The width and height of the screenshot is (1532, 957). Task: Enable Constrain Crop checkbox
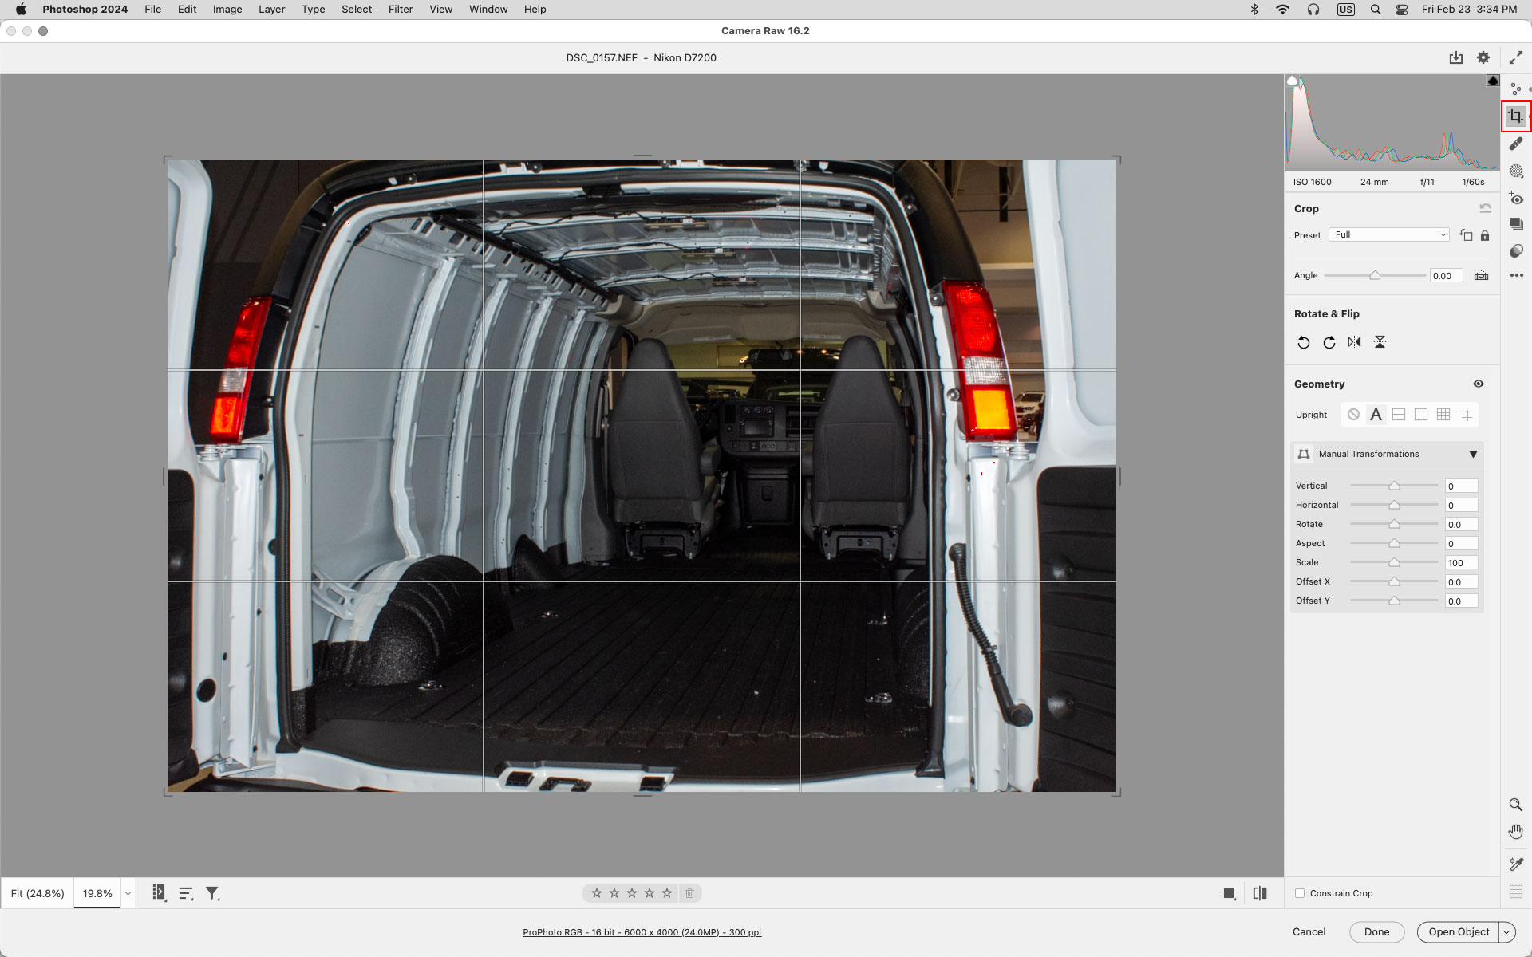coord(1300,893)
